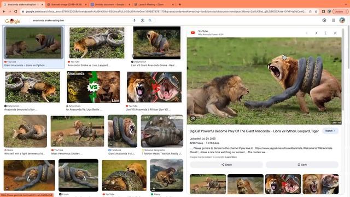Viewport: 350px width, 197px height.
Task: Open Google quick settings gear
Action: 324,20
